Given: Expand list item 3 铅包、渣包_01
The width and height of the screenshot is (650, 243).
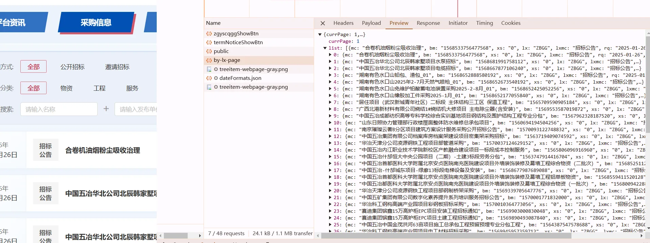Looking at the screenshot, I should (330, 75).
